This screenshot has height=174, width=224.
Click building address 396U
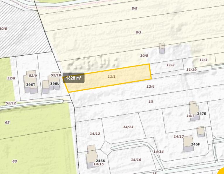[55, 84]
